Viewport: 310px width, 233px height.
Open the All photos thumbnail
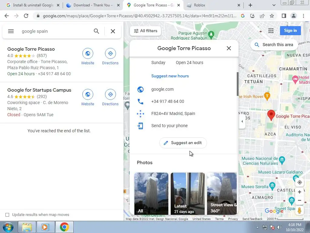(x=151, y=194)
